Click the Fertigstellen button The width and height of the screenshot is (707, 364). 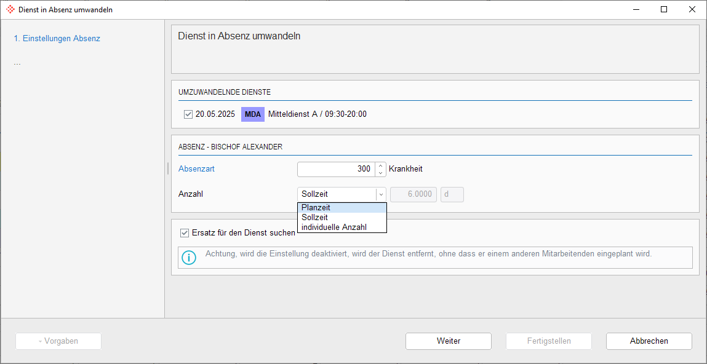click(x=549, y=341)
